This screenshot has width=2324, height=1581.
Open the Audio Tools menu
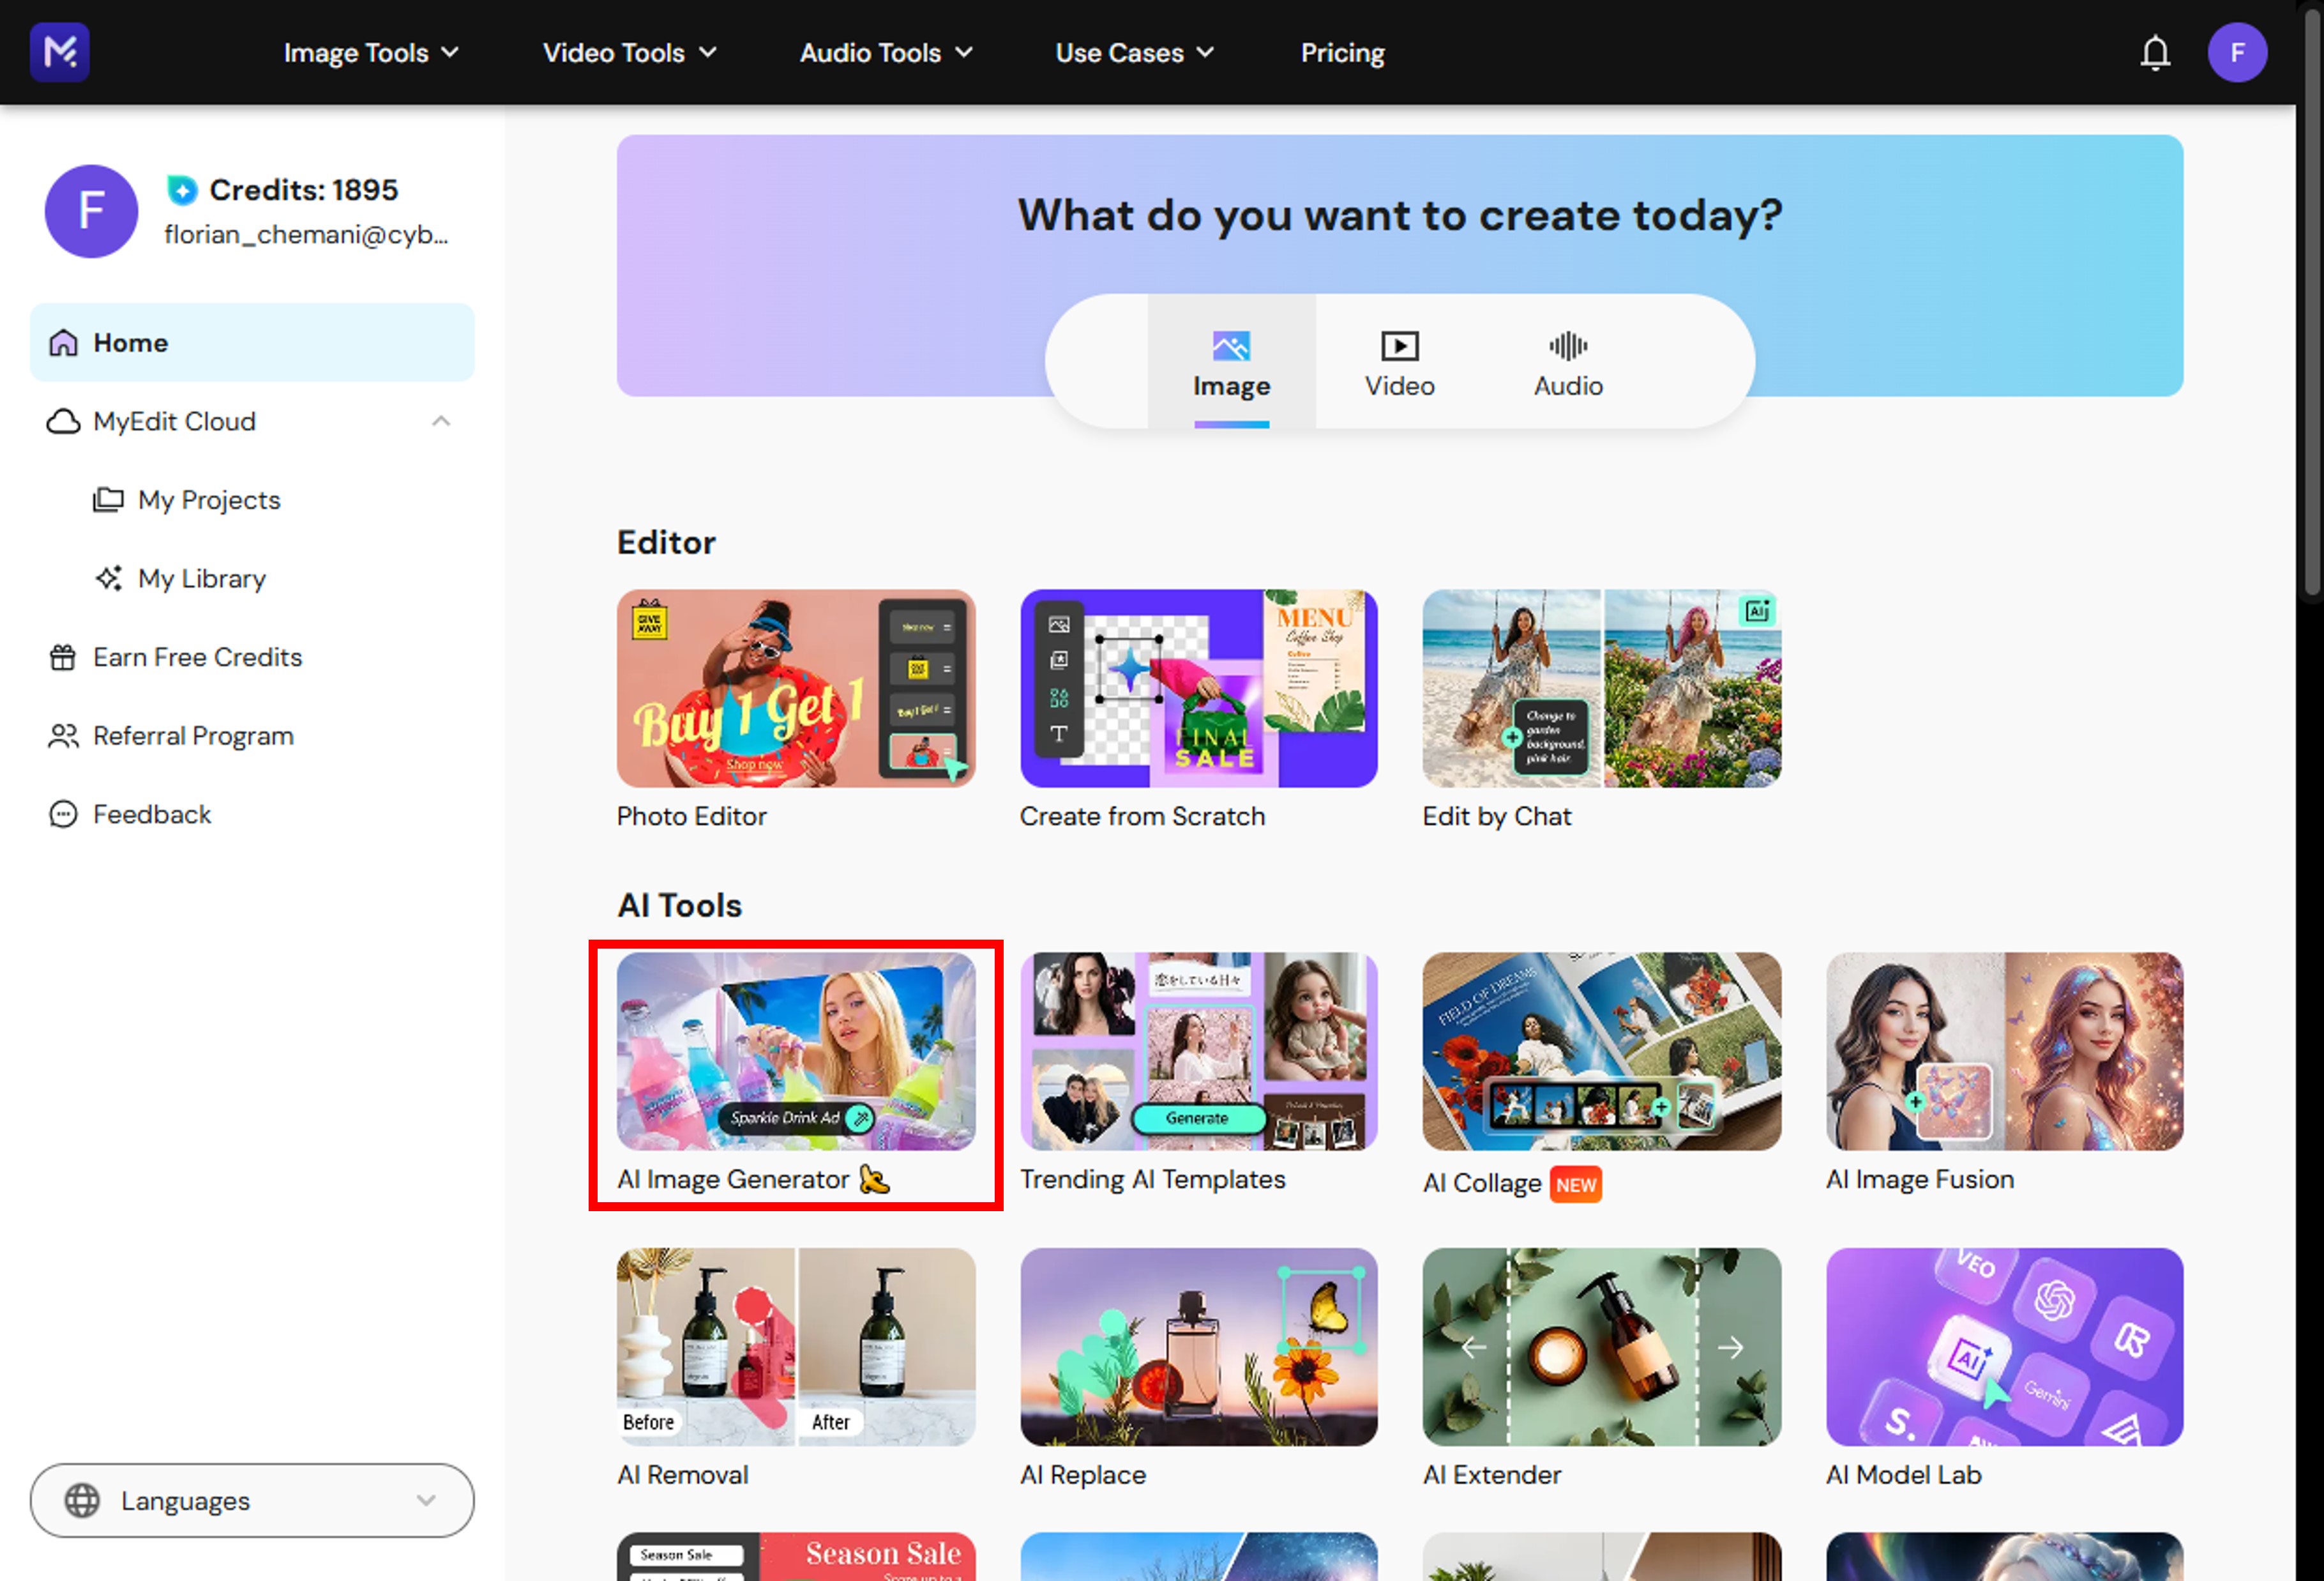885,52
